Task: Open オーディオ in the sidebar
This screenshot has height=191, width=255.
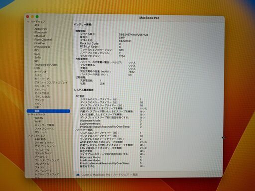Action: click(40, 72)
